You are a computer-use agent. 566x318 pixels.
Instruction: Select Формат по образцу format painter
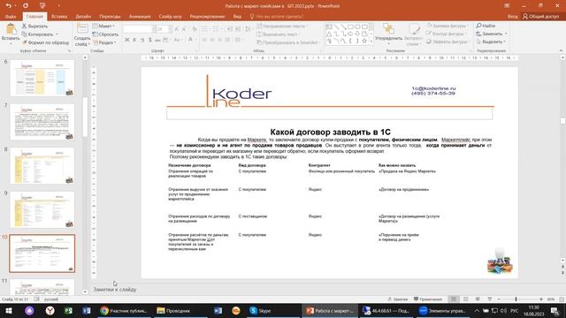[45, 42]
